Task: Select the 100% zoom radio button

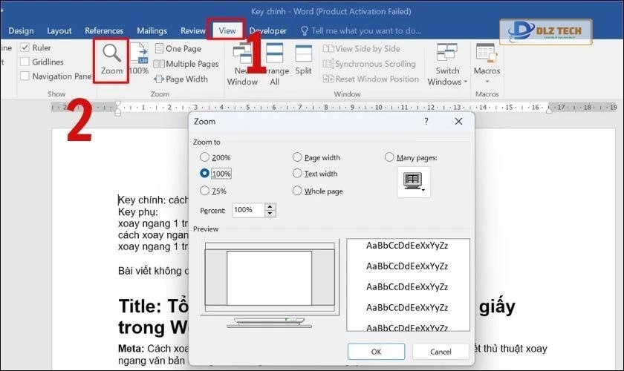Action: coord(204,173)
